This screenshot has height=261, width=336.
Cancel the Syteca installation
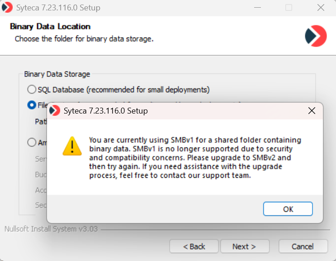(303, 247)
